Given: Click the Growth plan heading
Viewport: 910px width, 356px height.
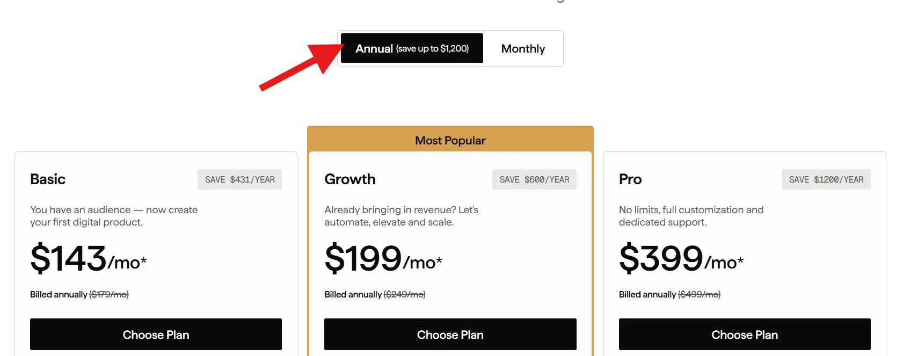Looking at the screenshot, I should (350, 179).
